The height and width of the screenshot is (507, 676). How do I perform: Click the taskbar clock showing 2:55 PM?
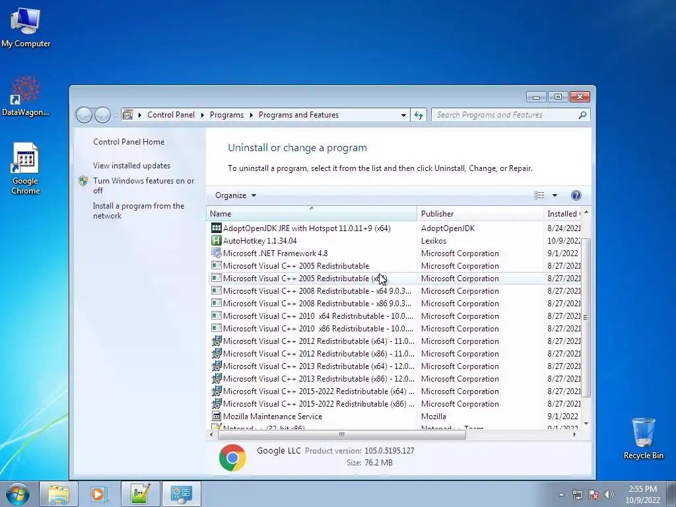pos(642,494)
